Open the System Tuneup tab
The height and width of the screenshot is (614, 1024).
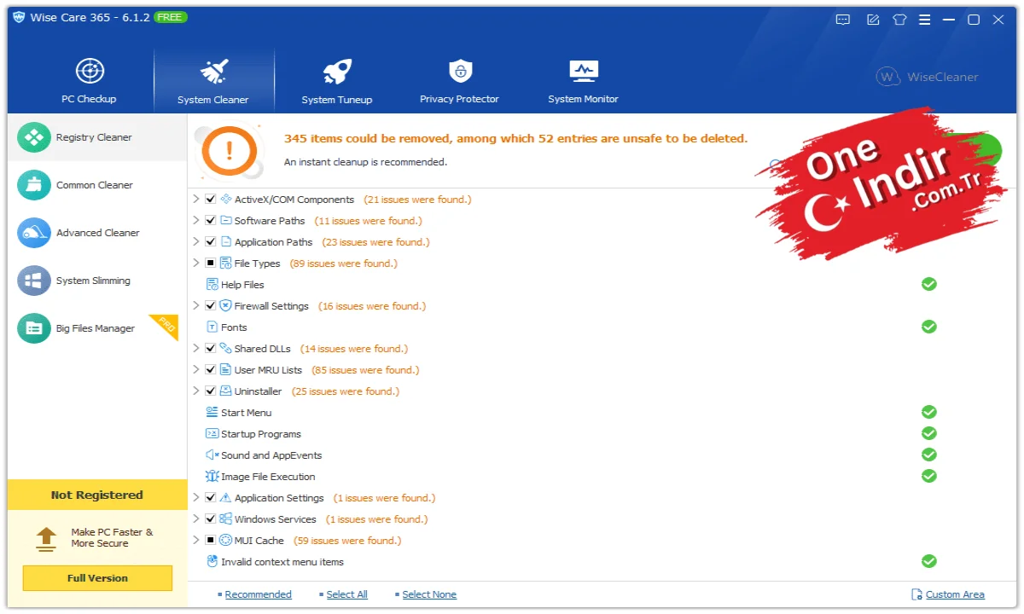pyautogui.click(x=337, y=81)
